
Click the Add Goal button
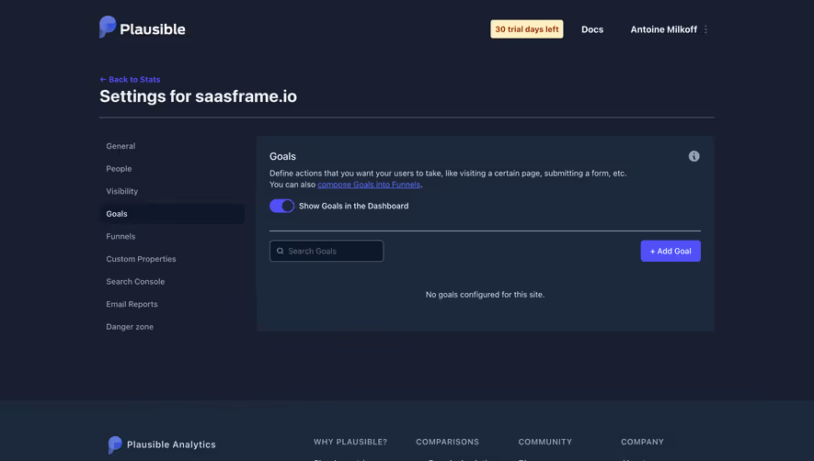671,251
